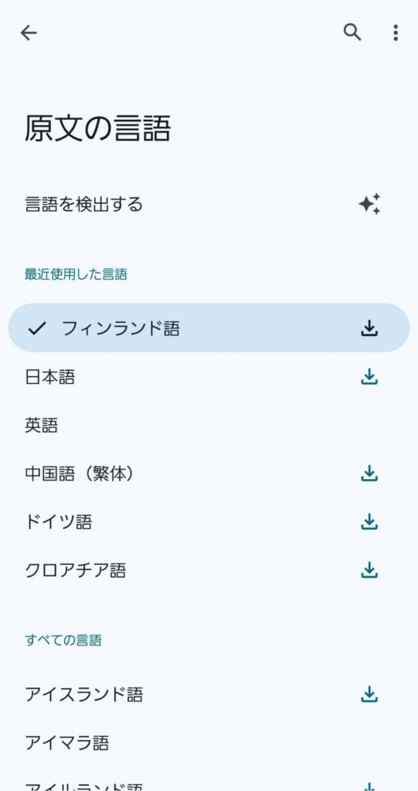
Task: Choose 日本語 as source language
Action: point(209,376)
